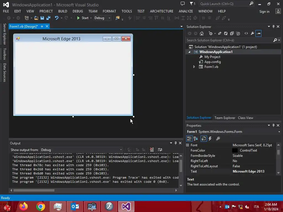Click the Collapse All icon in Solution Explorer
This screenshot has width=283, height=212.
click(x=232, y=33)
